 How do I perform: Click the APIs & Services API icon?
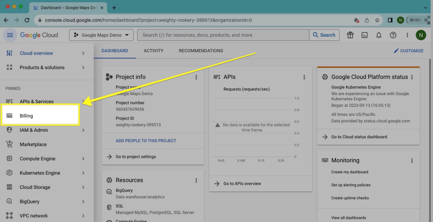(x=9, y=101)
